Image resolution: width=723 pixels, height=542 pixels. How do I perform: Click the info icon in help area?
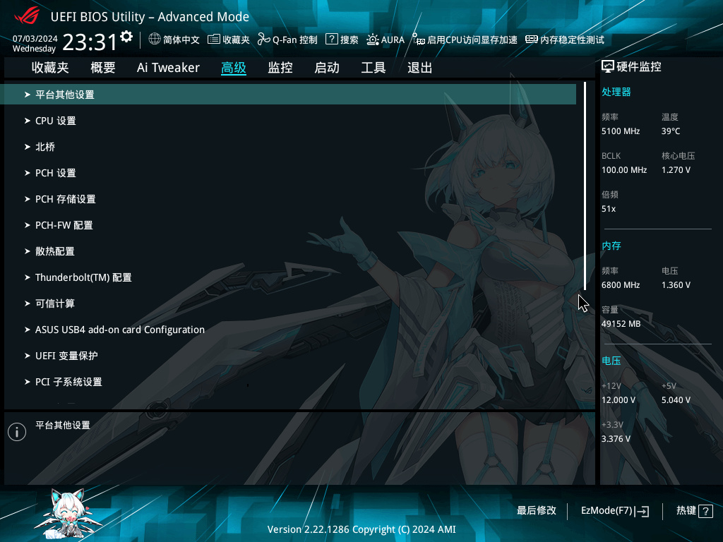click(x=17, y=432)
